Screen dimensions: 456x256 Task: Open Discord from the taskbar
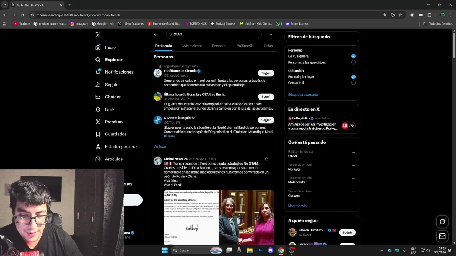pos(270,250)
